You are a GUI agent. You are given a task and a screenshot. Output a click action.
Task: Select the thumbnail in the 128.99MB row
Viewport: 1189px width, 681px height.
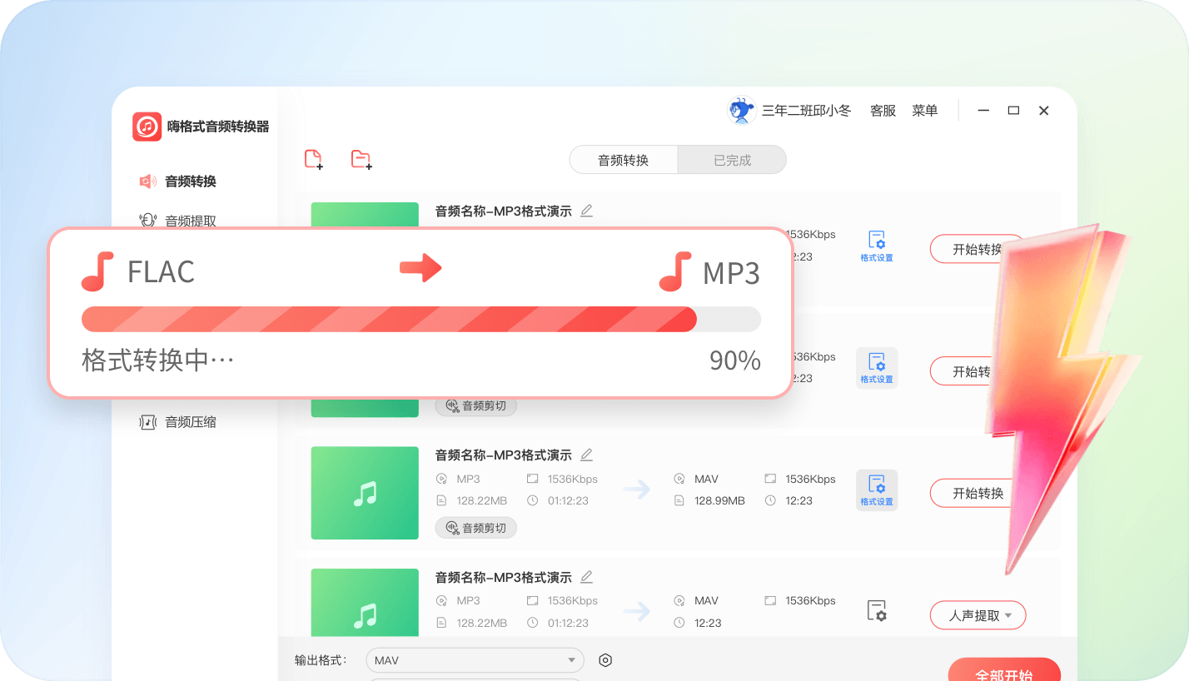(x=365, y=493)
